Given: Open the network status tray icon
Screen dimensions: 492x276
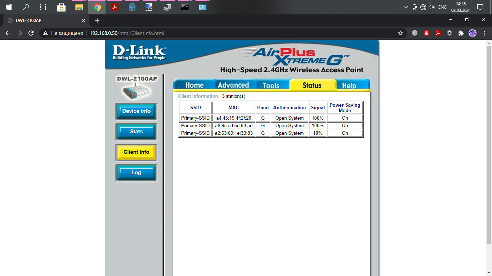Looking at the screenshot, I should pos(423,7).
